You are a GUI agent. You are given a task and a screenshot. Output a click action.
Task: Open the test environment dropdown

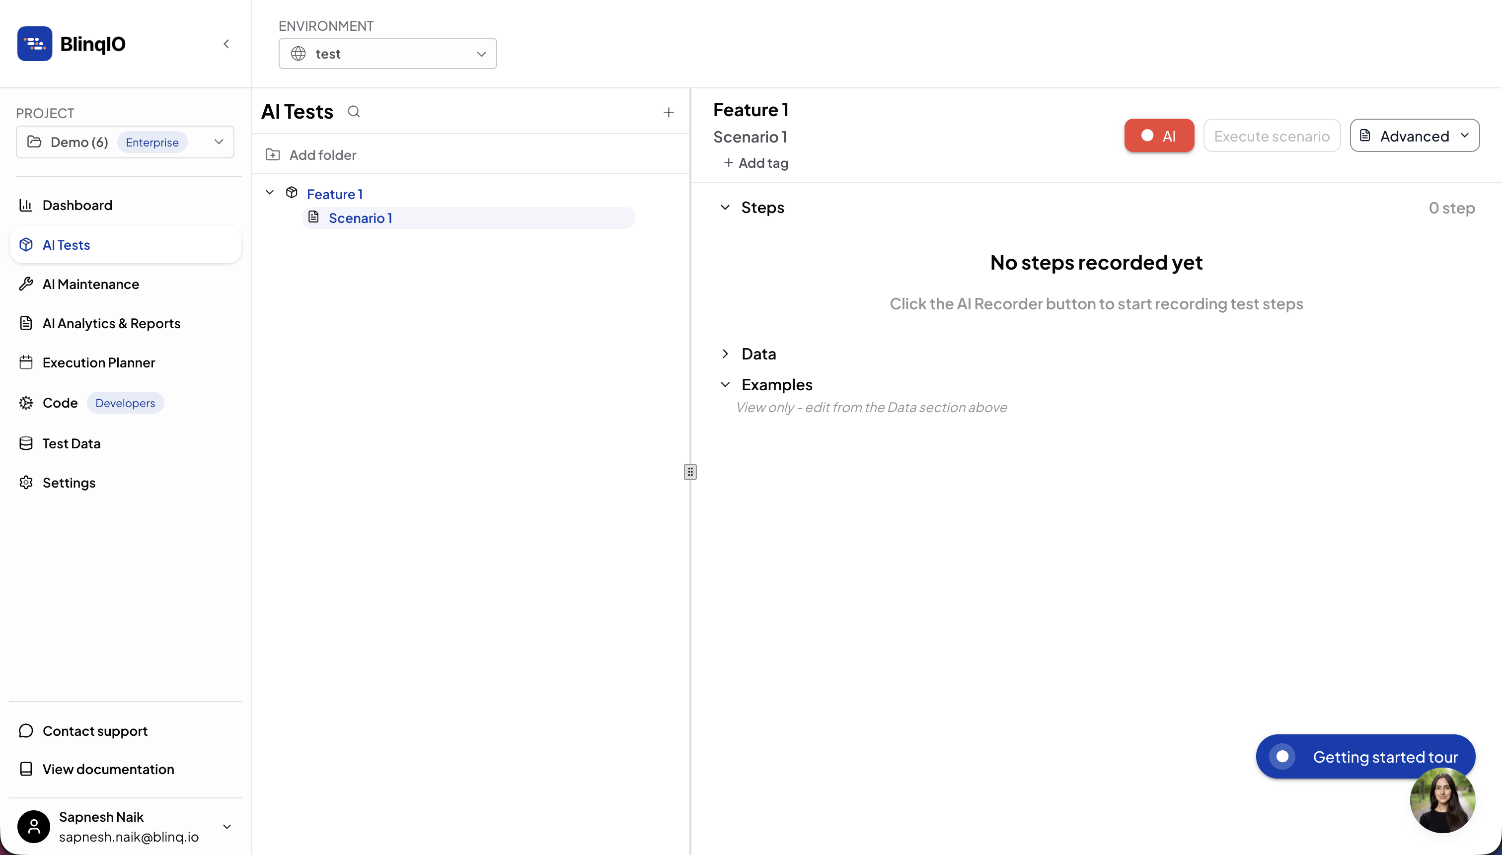(387, 54)
